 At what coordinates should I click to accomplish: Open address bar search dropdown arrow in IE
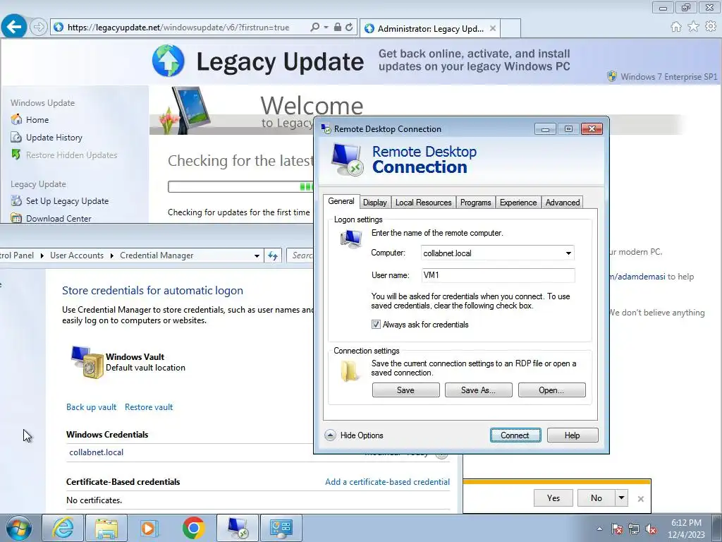pyautogui.click(x=326, y=28)
